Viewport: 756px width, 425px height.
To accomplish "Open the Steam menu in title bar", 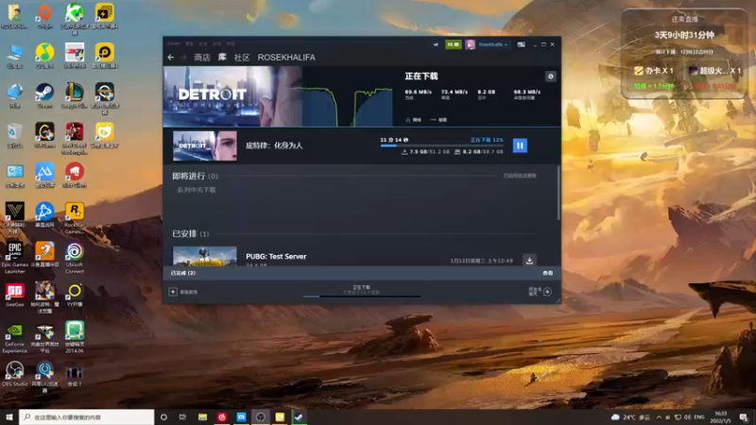I will point(174,43).
